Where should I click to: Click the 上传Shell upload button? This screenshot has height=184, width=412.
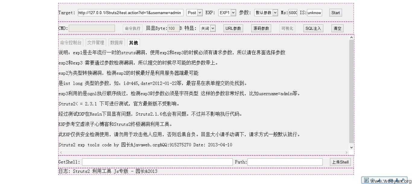point(340,162)
